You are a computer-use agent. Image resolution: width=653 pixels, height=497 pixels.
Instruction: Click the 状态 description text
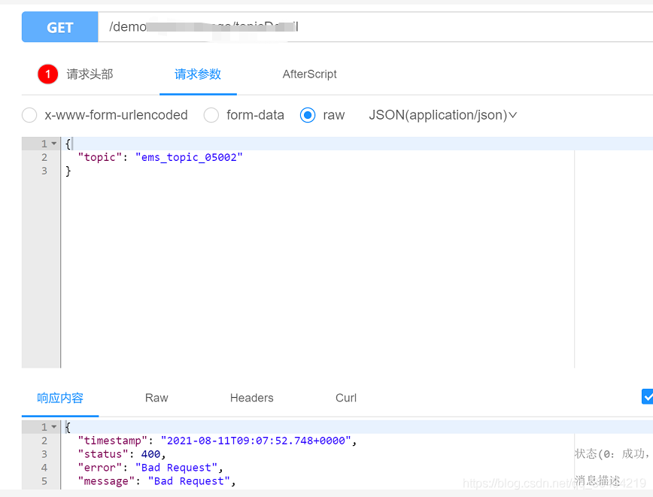point(612,453)
